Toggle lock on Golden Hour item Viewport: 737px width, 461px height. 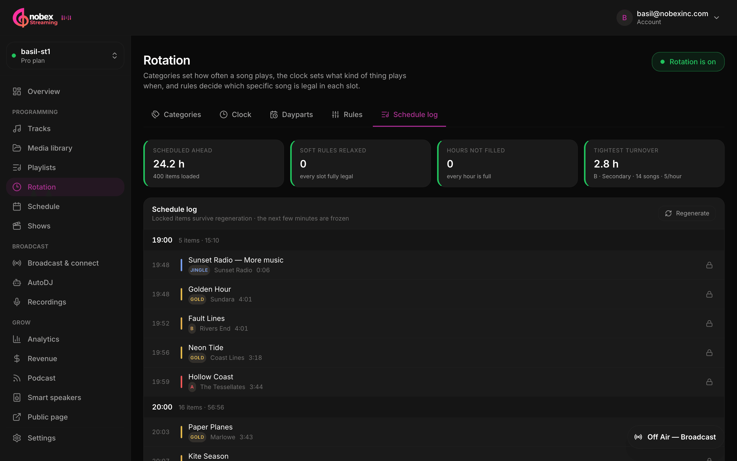click(709, 294)
